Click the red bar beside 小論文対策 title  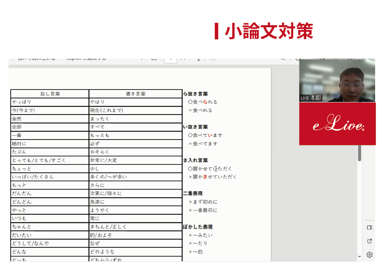(217, 31)
